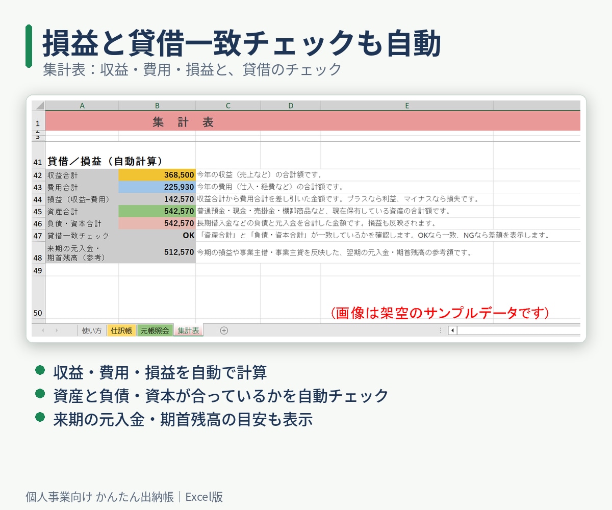Click the 損益（収益−費用） label cell

coord(82,199)
